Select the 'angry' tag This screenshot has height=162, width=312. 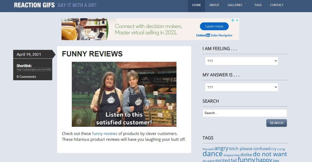coord(221,148)
